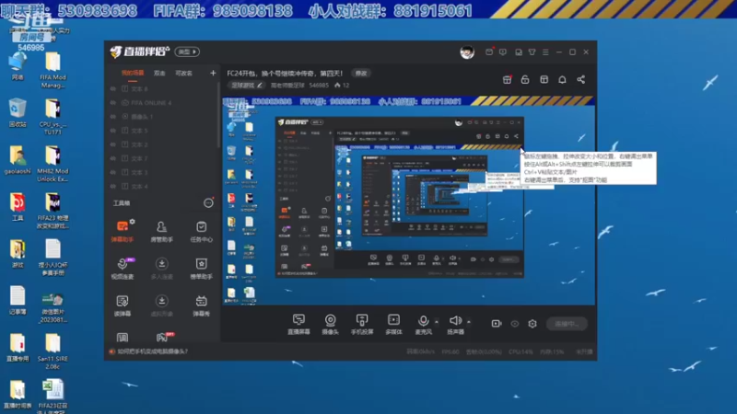Toggle the preview eye icon in bottom bar
737x414 pixels.
515,324
